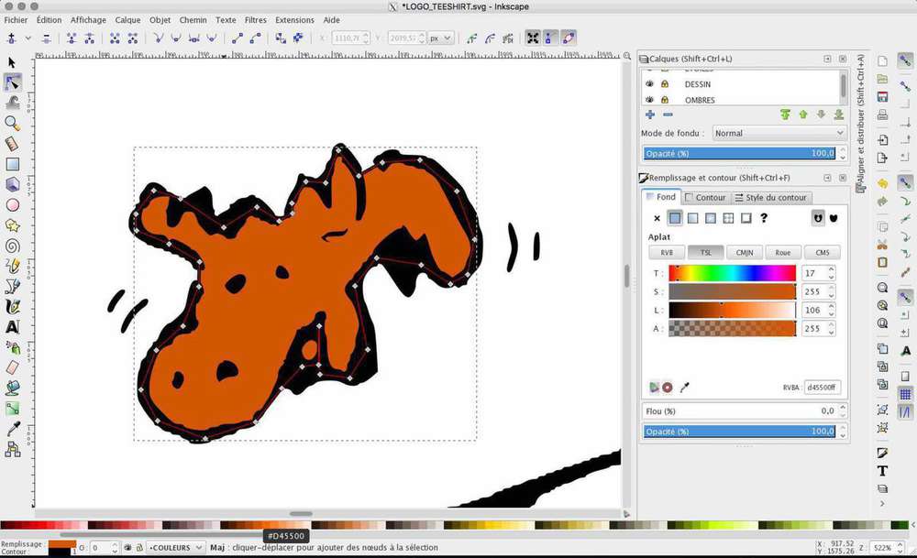Click unset paint question mark icon
Viewport: 917px width, 558px height.
point(764,218)
